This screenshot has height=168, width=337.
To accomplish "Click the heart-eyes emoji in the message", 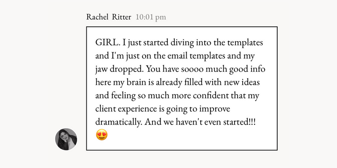I will pos(102,135).
